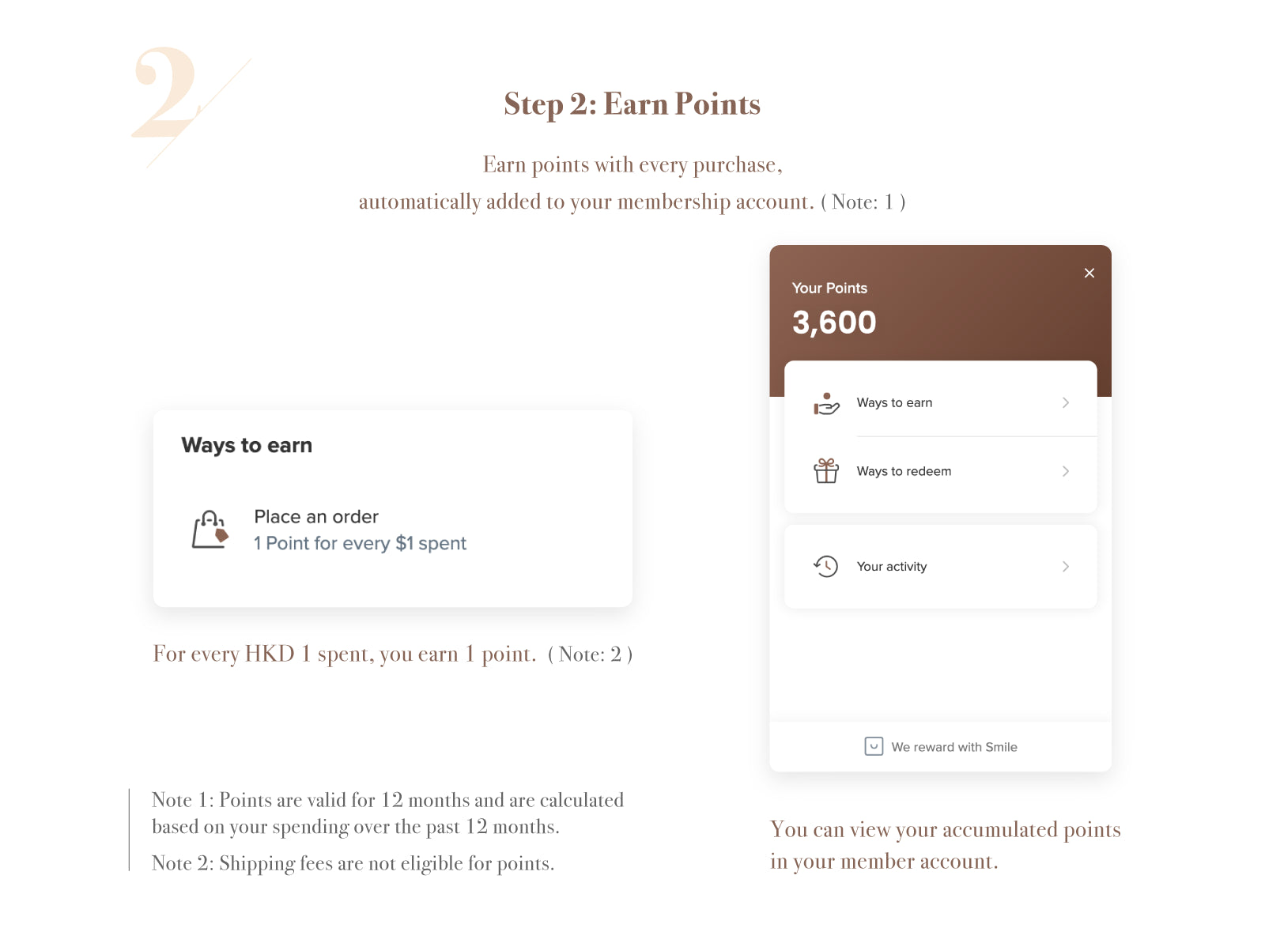
Task: Click the Ways to earn card heading
Action: 247,446
